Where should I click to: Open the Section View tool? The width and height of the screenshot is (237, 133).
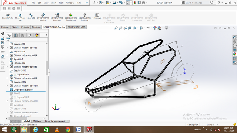click(x=130, y=28)
